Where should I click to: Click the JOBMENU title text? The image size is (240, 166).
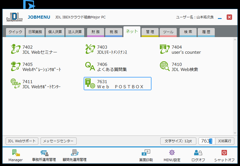click(x=39, y=17)
